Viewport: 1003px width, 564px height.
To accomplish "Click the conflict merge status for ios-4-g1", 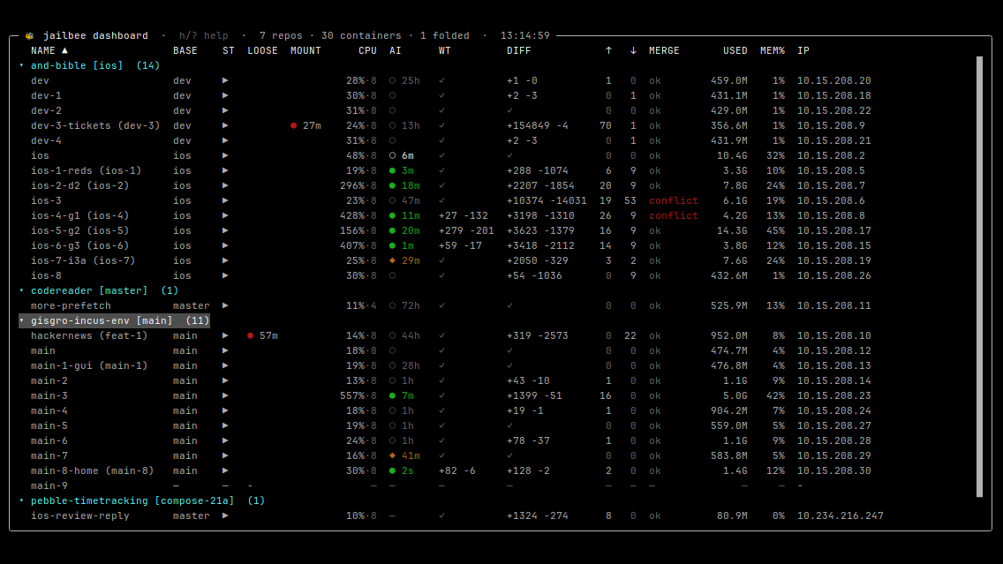I will pyautogui.click(x=674, y=215).
